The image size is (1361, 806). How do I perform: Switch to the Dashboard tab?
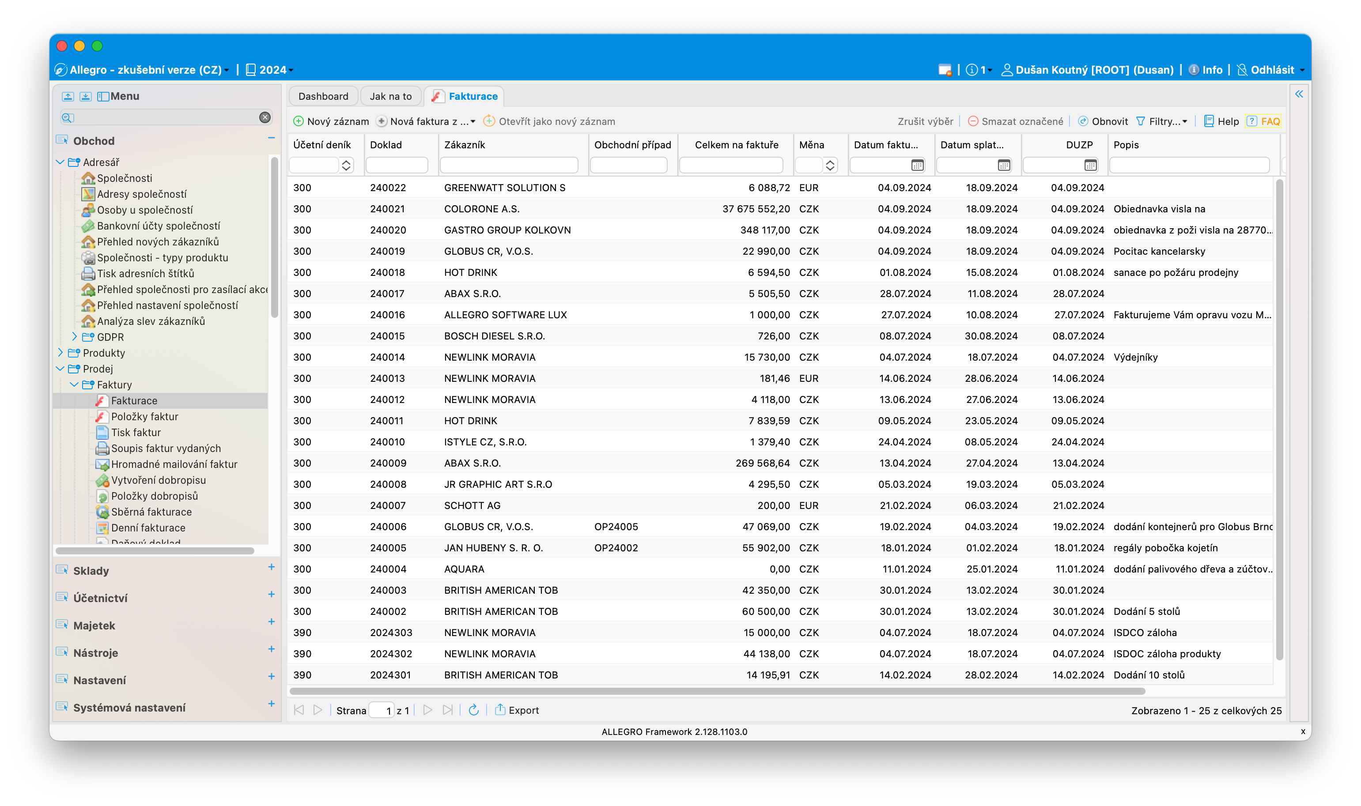click(323, 96)
